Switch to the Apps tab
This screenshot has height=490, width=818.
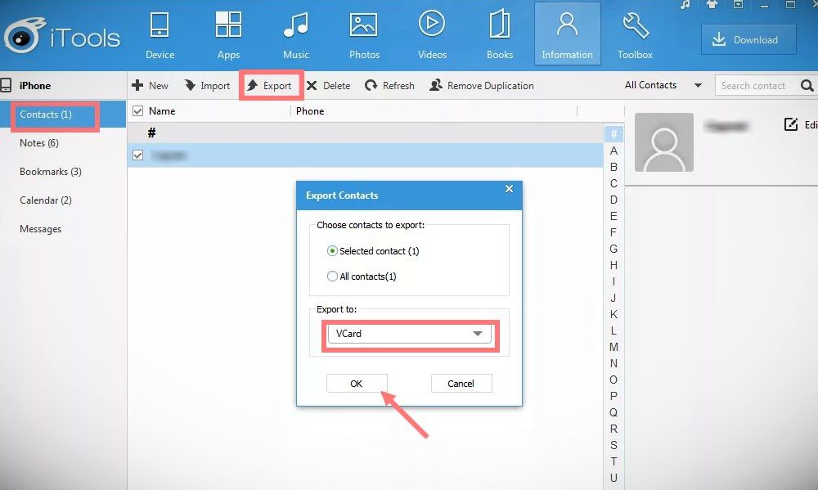pos(228,35)
